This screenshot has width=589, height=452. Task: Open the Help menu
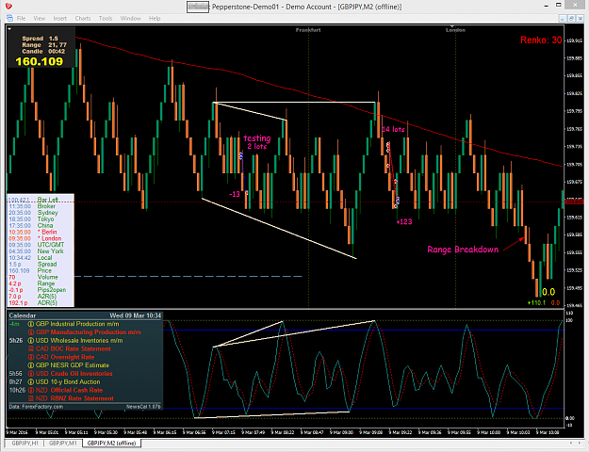pos(155,18)
